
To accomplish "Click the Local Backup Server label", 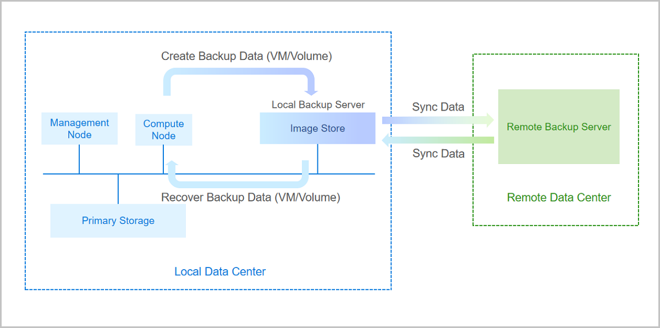I will pos(318,105).
